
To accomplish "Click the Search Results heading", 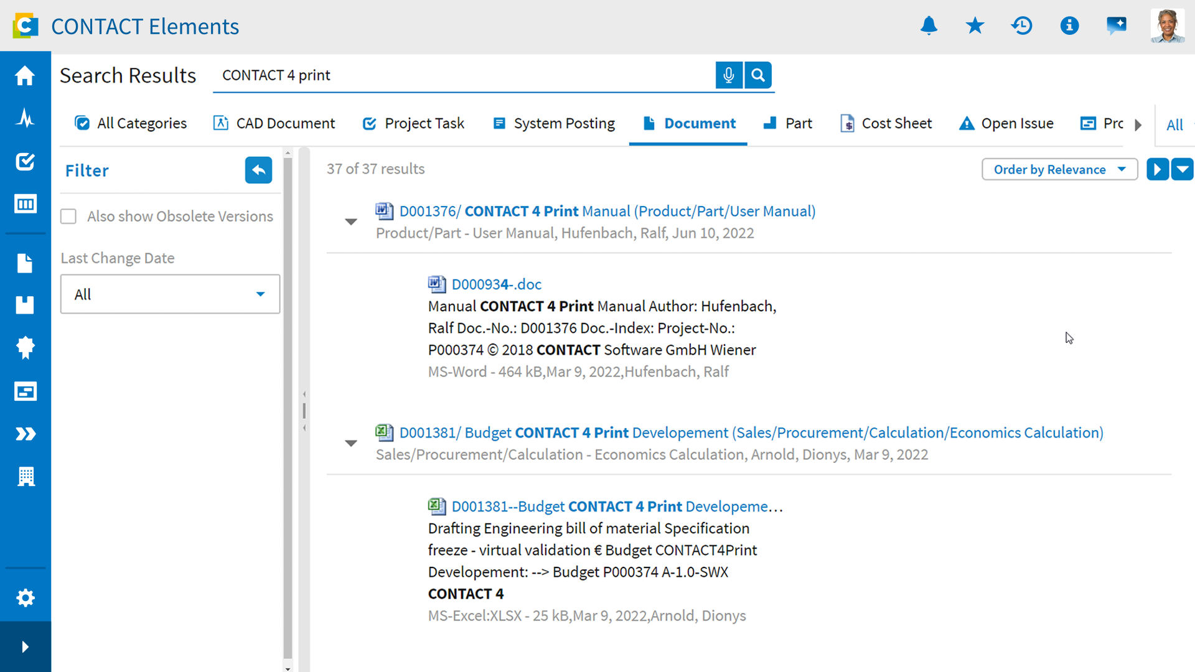I will point(128,75).
